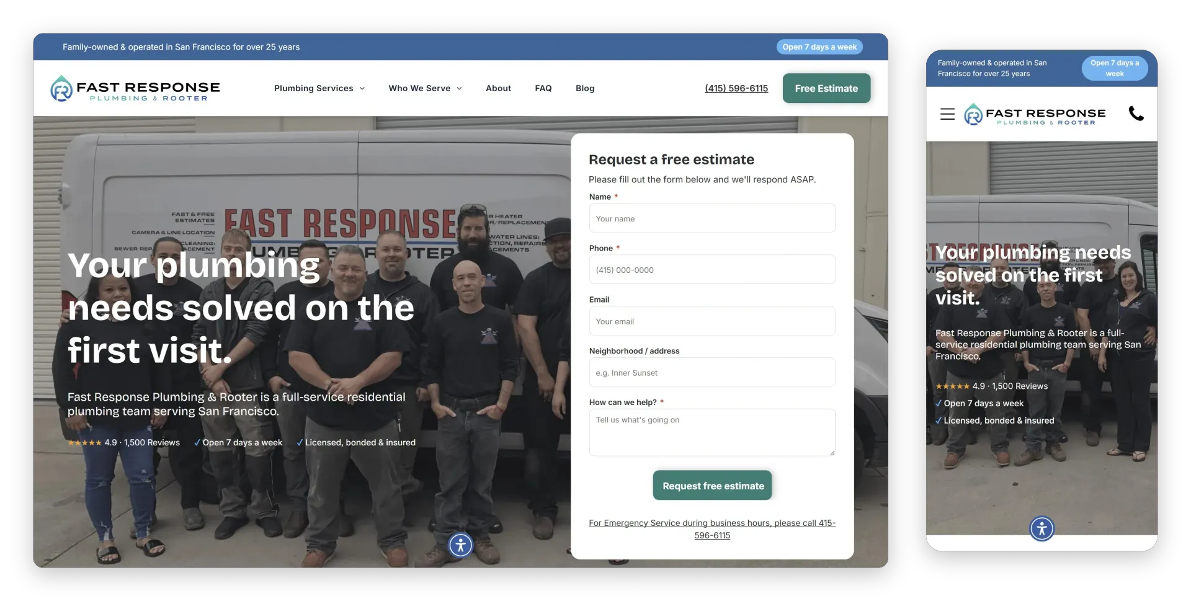Expand the Who We Serve dropdown
Image resolution: width=1191 pixels, height=601 pixels.
[x=426, y=88]
